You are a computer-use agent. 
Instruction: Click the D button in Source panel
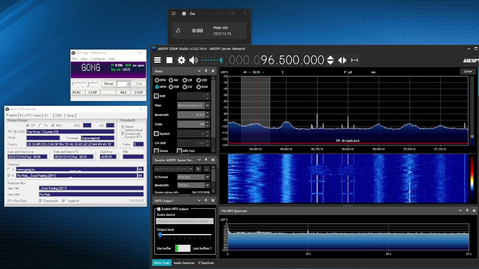point(198,169)
